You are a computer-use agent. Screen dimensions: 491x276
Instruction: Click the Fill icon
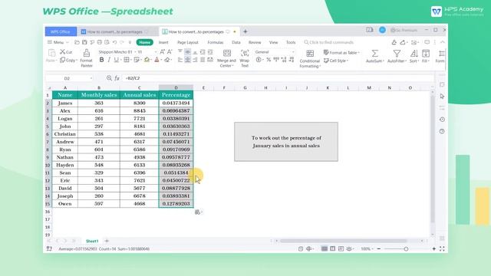(426, 54)
